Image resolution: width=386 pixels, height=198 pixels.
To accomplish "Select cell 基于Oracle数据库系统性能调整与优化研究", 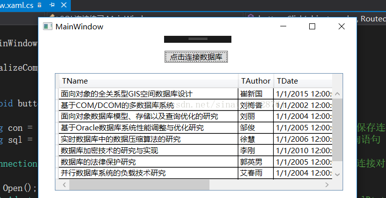I will (x=149, y=128).
